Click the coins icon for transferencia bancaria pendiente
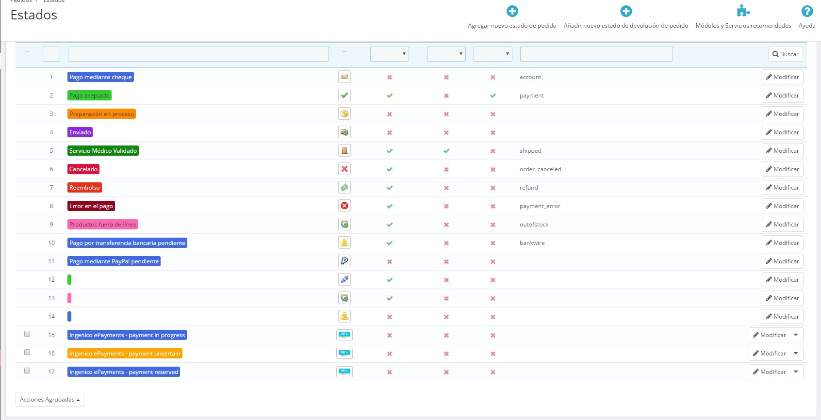The height and width of the screenshot is (420, 821). tap(345, 242)
